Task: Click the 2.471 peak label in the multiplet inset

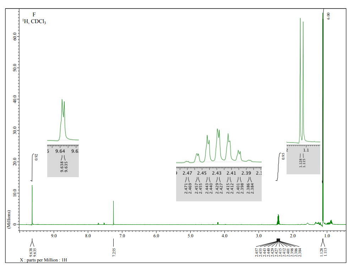Action: [186, 189]
